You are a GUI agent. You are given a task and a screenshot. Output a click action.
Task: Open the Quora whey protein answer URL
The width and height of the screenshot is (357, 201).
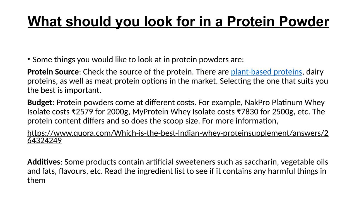point(178,133)
